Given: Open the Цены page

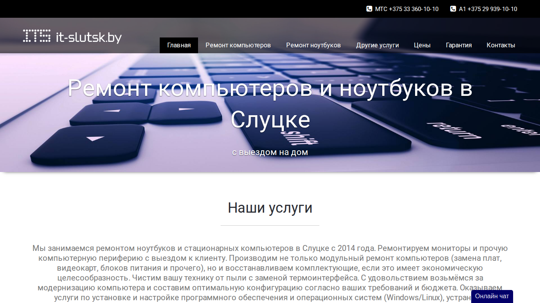Looking at the screenshot, I should pyautogui.click(x=422, y=45).
